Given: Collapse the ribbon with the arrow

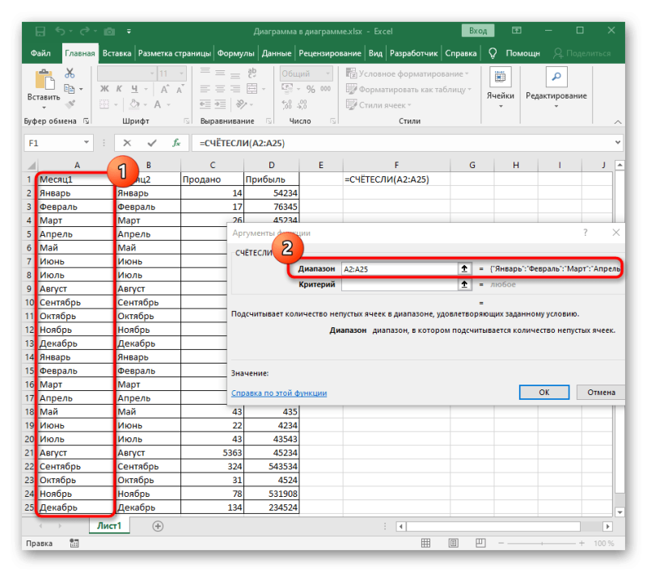Looking at the screenshot, I should [x=617, y=121].
